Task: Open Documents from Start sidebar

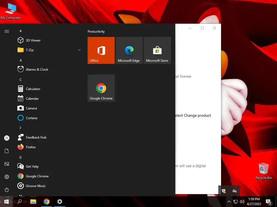Action: coord(7,151)
